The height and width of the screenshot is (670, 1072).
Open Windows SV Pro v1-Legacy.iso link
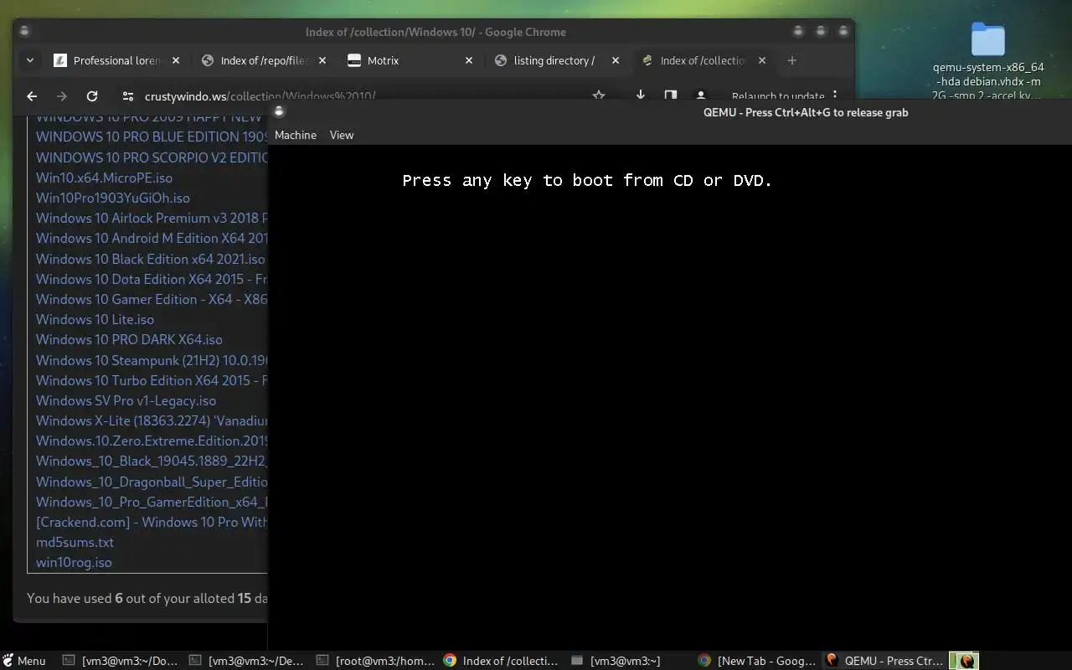click(126, 400)
